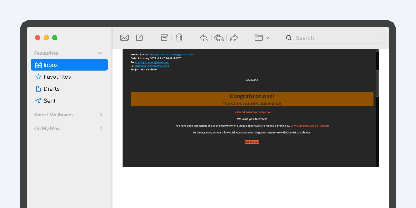Viewport: 416px width, 208px height.
Task: Click the orange Get It Now! button
Action: (x=252, y=142)
